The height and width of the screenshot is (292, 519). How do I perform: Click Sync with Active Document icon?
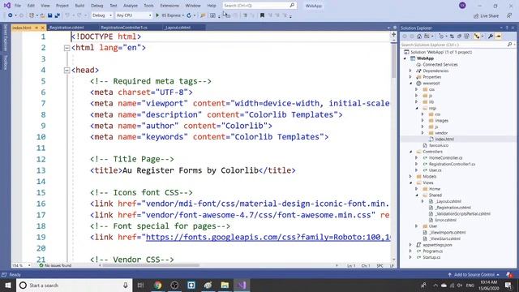tap(452, 36)
